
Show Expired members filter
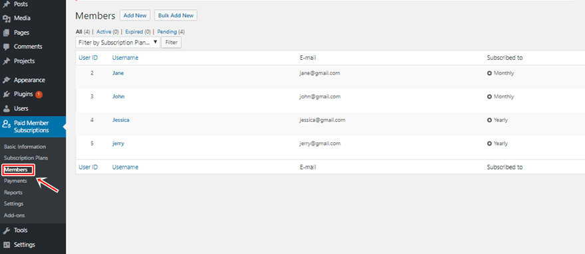point(134,32)
